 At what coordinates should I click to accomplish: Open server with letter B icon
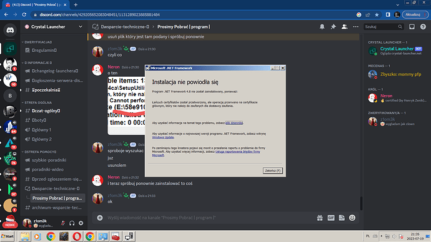[x=10, y=96]
